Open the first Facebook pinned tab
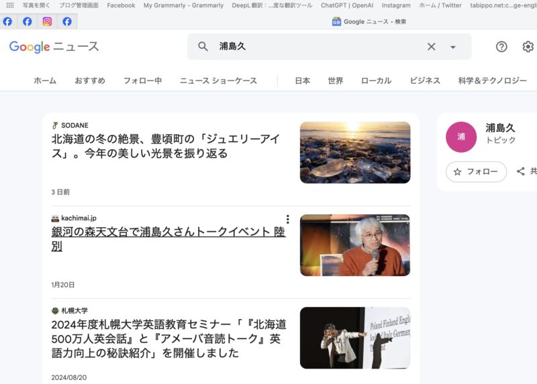This screenshot has width=537, height=384. [7, 21]
